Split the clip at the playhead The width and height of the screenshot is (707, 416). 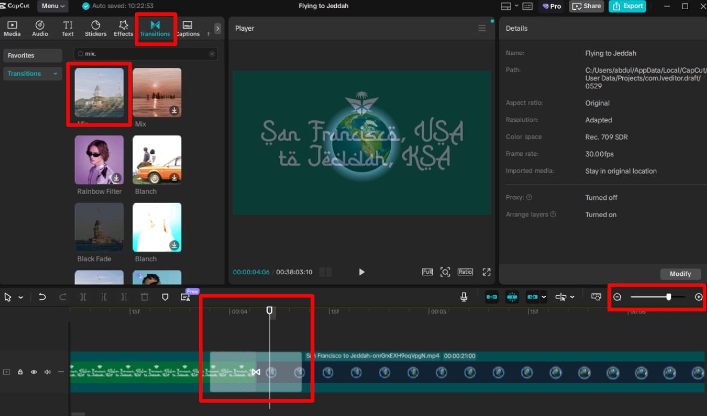84,297
